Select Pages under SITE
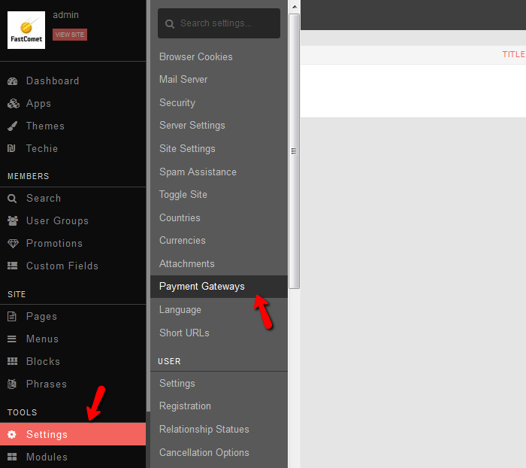 pos(73,317)
